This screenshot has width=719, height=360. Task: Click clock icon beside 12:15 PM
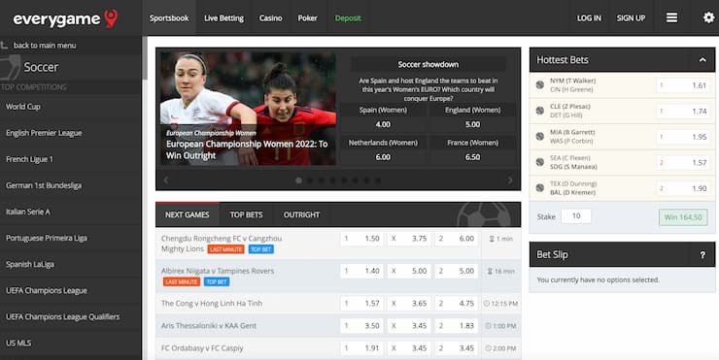pyautogui.click(x=487, y=304)
